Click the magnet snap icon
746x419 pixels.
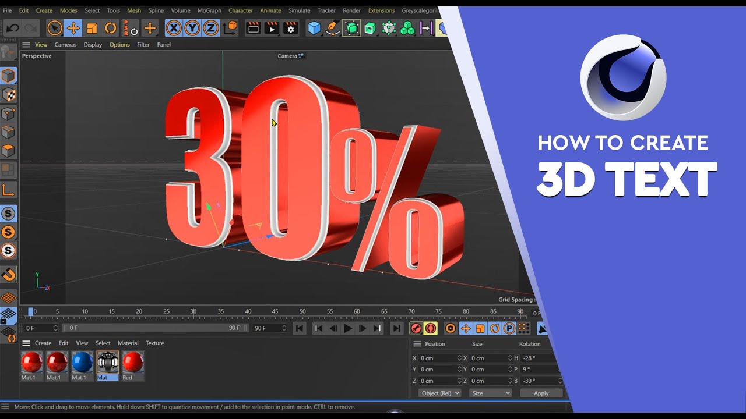coord(8,274)
